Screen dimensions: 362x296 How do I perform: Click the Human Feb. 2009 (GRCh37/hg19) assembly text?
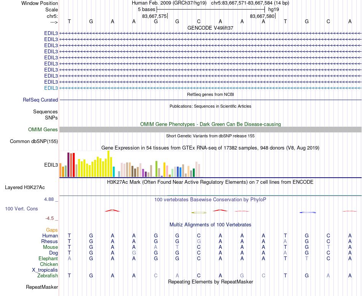(x=169, y=3)
